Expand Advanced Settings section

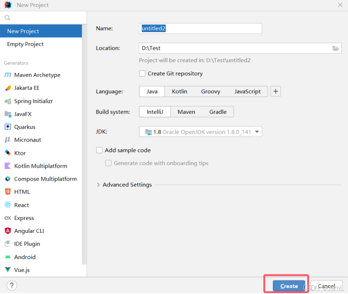(x=98, y=185)
